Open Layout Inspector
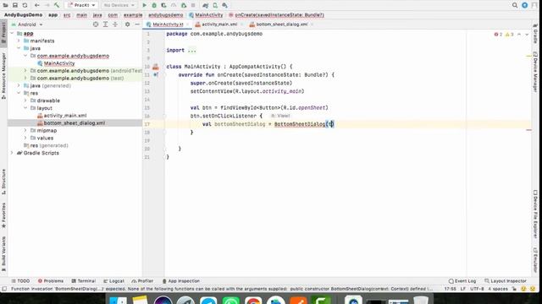Screen dimensions: 542x304 506,281
